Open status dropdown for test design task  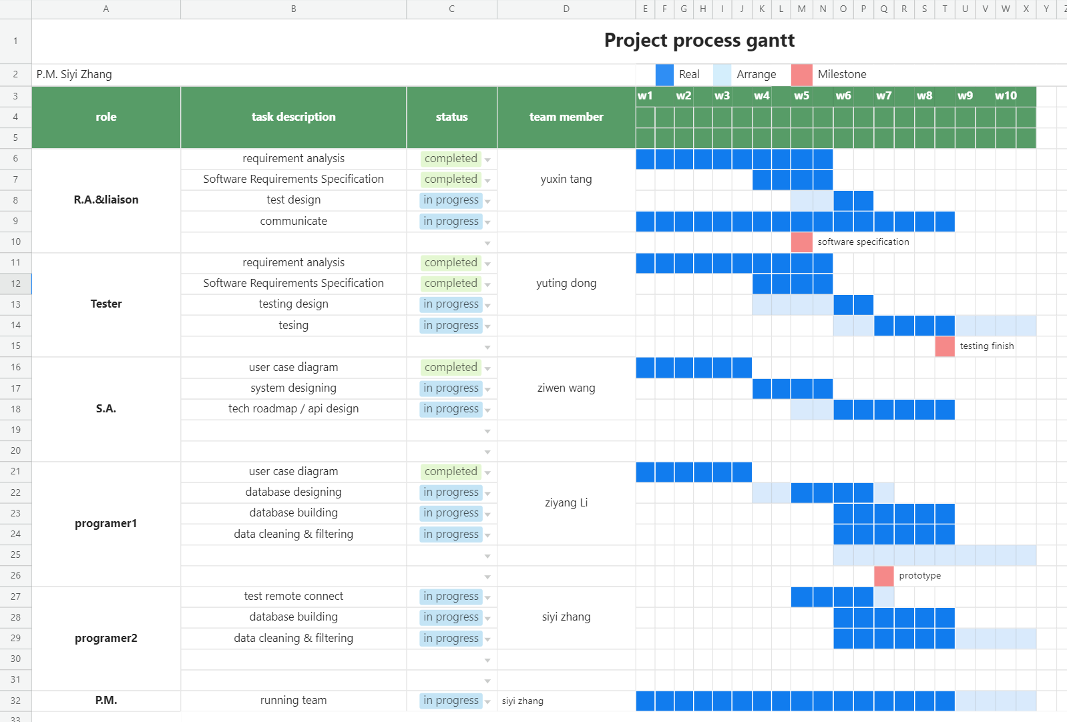(x=487, y=202)
